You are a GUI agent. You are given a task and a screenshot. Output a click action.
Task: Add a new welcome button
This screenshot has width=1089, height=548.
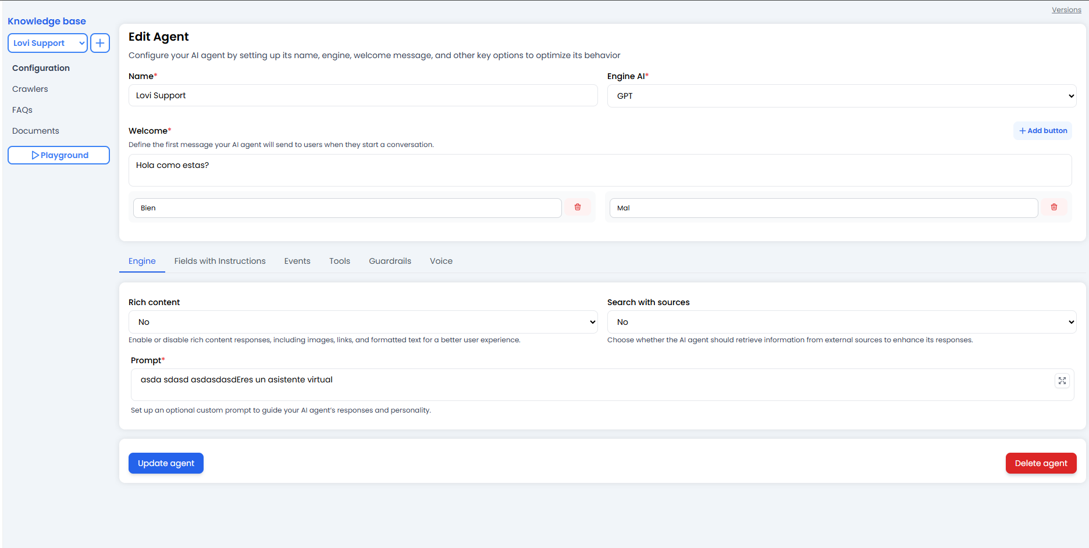[x=1042, y=130]
